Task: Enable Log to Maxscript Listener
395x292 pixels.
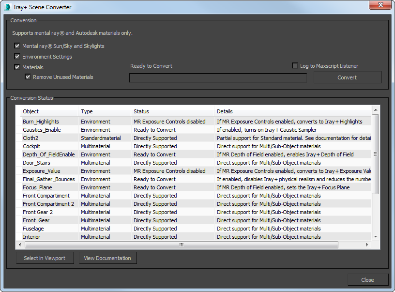Action: [295, 66]
